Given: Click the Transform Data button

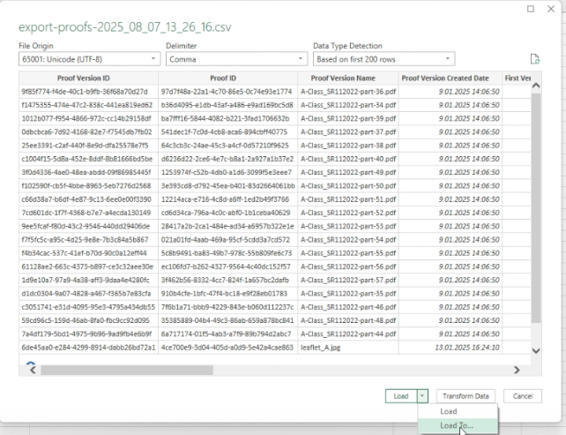Looking at the screenshot, I should click(x=465, y=396).
